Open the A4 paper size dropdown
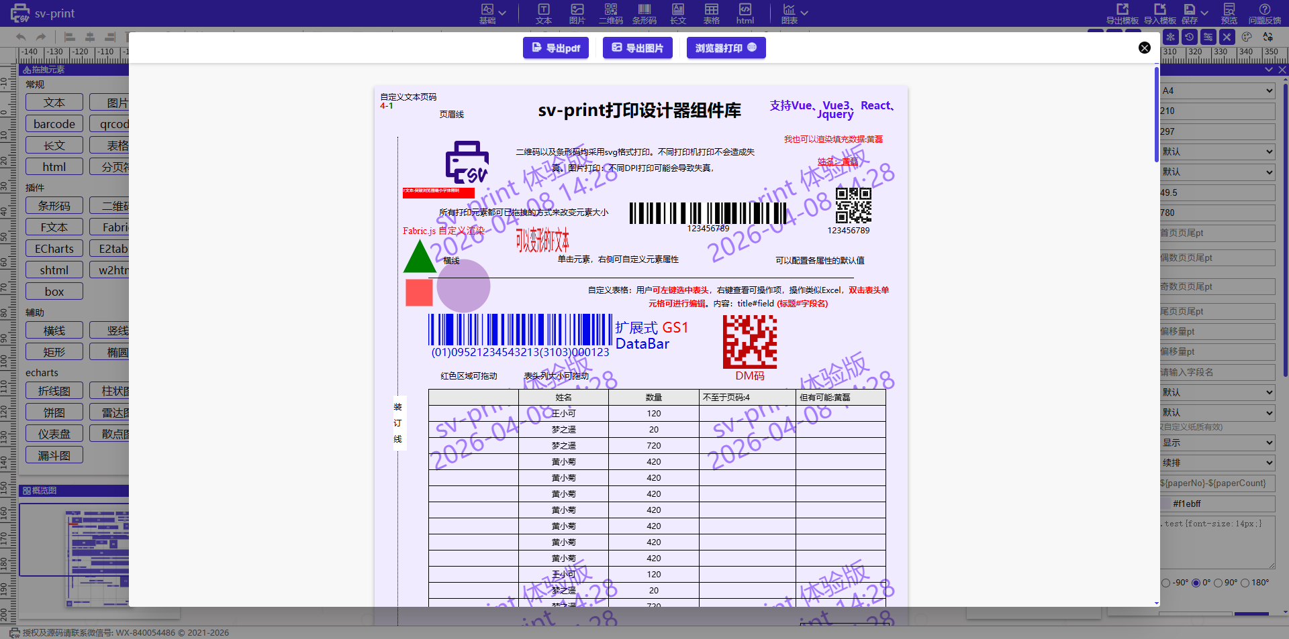Screen dimensions: 1289x639 click(x=1217, y=91)
